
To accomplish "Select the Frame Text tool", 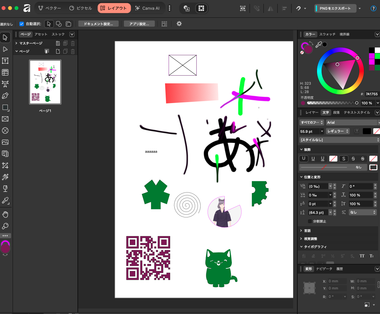I will (5, 61).
